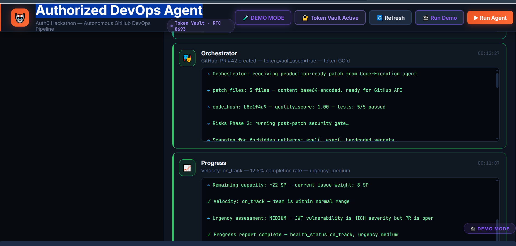Click the 'Risks Phase 2' log line

[x=278, y=123]
